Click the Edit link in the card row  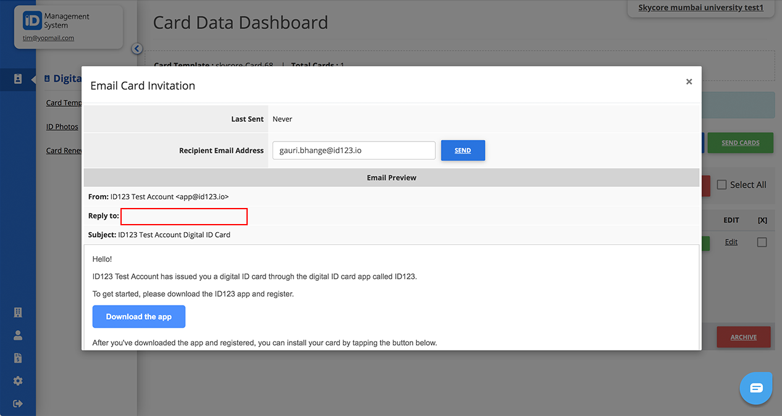point(731,242)
